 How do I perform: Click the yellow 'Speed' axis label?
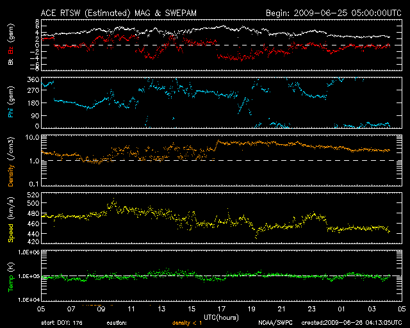click(11, 233)
